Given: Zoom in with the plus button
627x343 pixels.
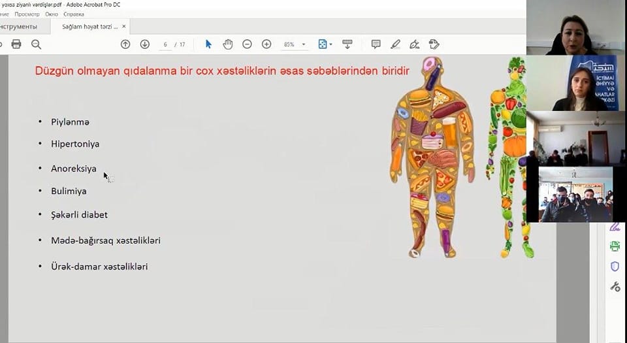Looking at the screenshot, I should point(266,44).
